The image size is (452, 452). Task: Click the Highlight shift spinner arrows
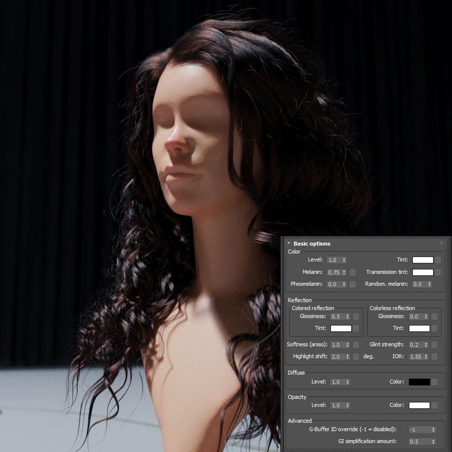(348, 357)
